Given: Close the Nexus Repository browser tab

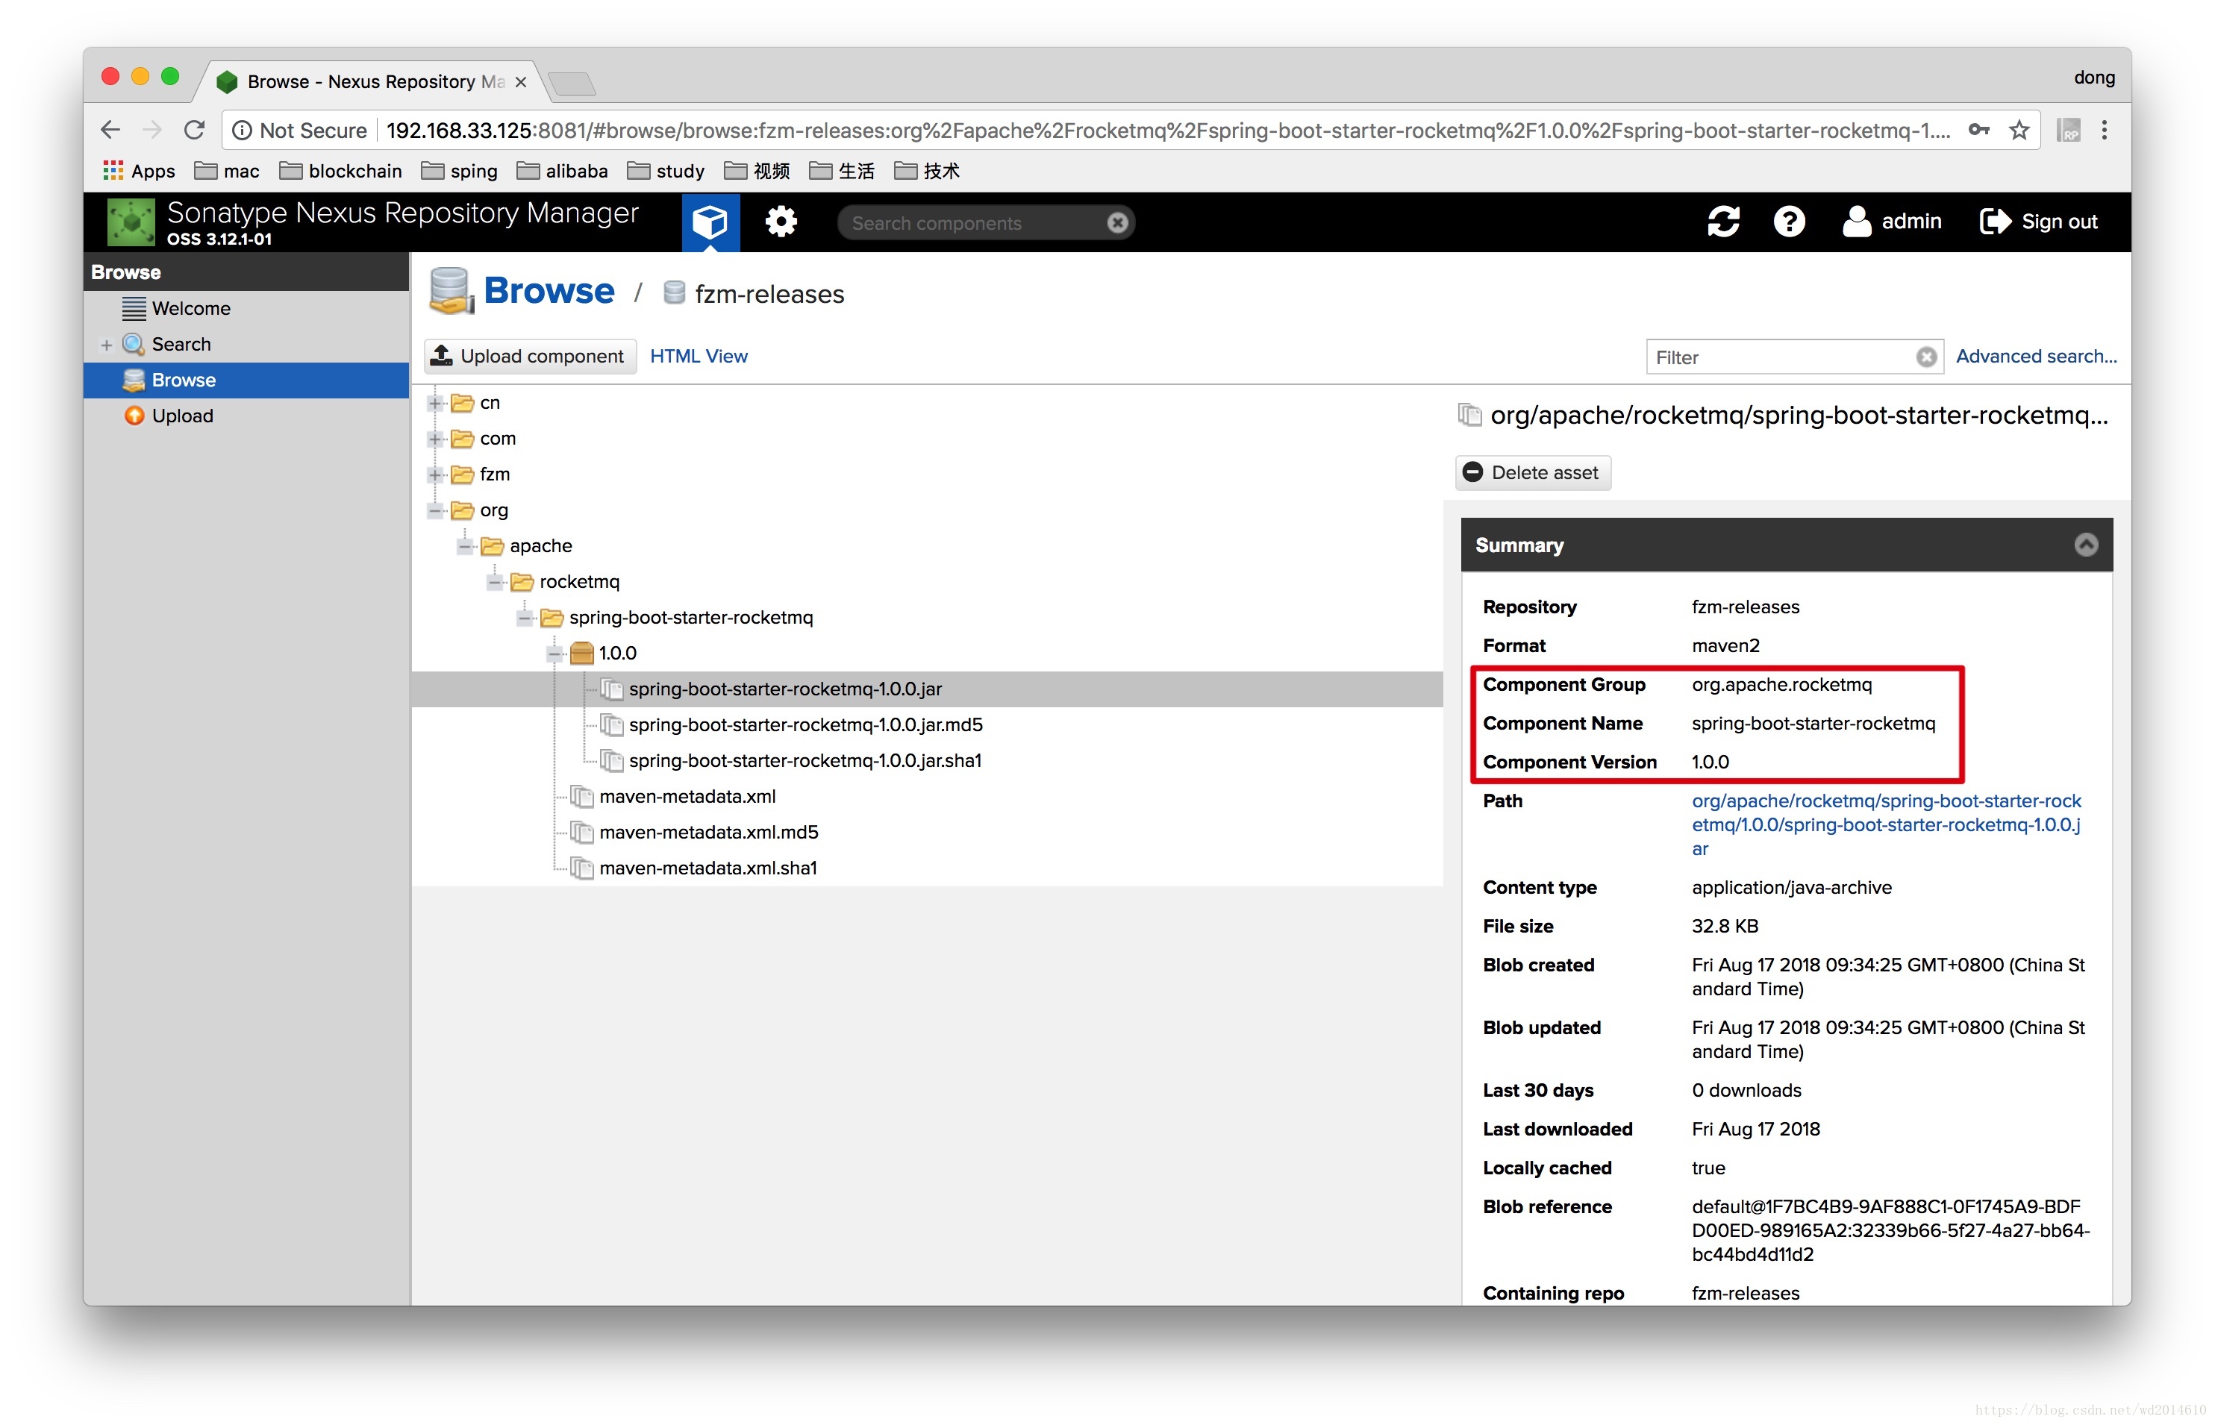Looking at the screenshot, I should point(521,82).
